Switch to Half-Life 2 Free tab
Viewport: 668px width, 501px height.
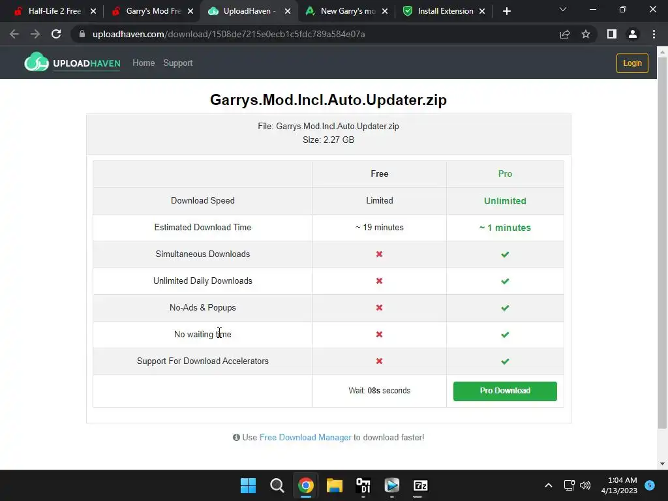pos(55,12)
